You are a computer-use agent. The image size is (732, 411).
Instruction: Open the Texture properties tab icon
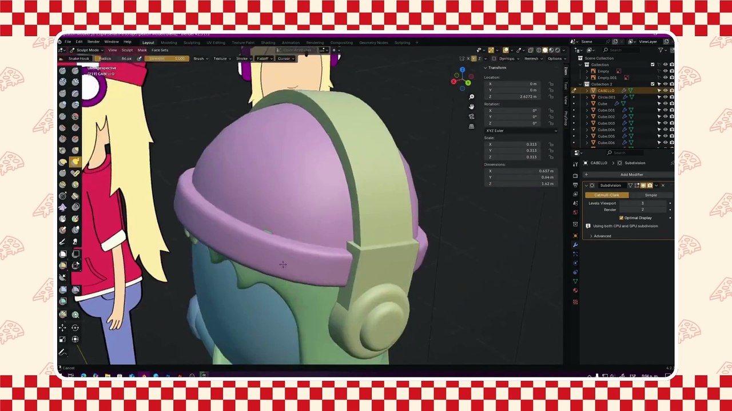pyautogui.click(x=575, y=301)
